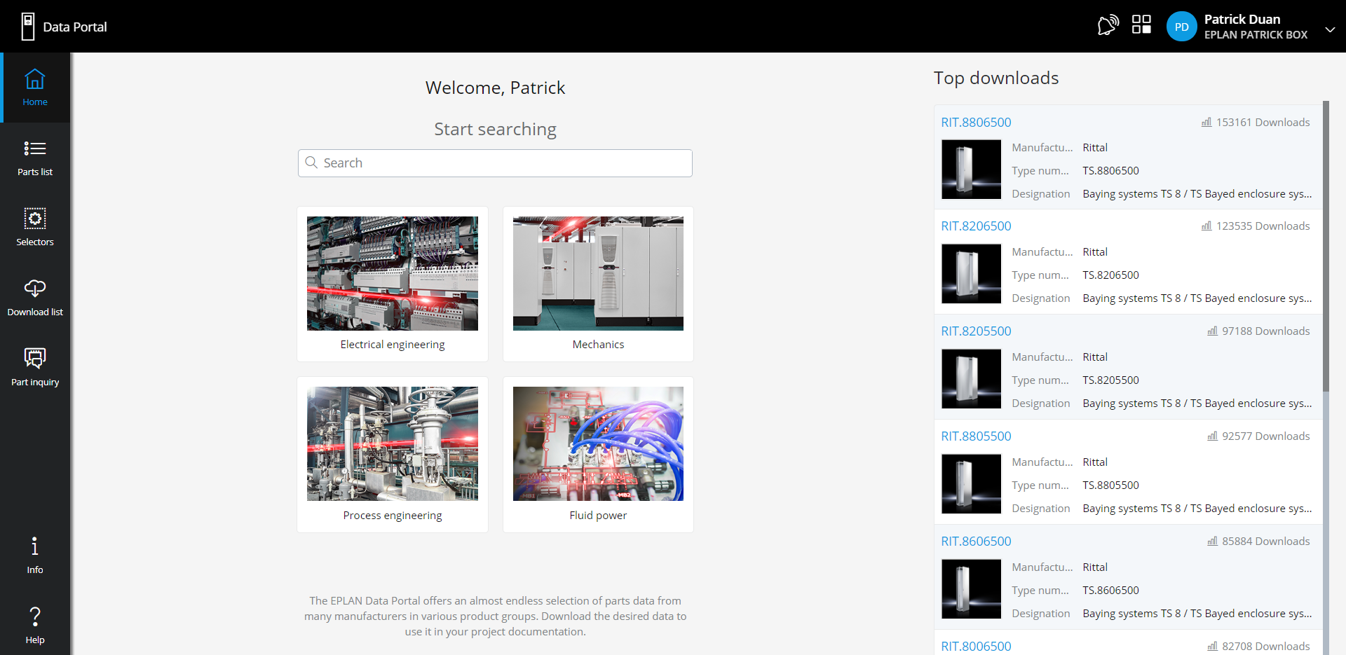Click the Welcome, Patrick heading
Viewport: 1346px width, 655px height.
(x=495, y=88)
